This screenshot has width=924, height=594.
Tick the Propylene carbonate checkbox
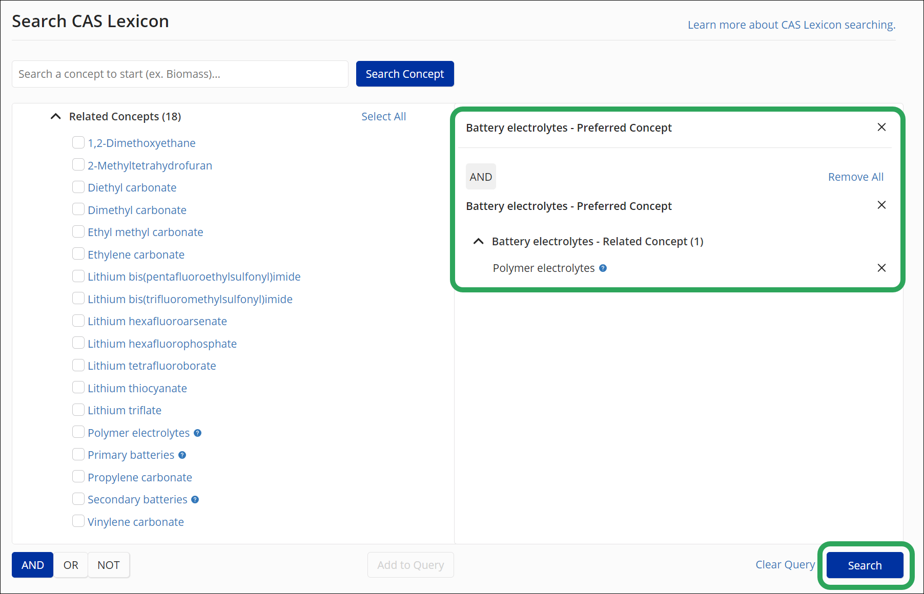(x=78, y=476)
